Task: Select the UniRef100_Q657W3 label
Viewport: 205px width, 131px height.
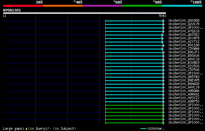Action: (x=184, y=77)
